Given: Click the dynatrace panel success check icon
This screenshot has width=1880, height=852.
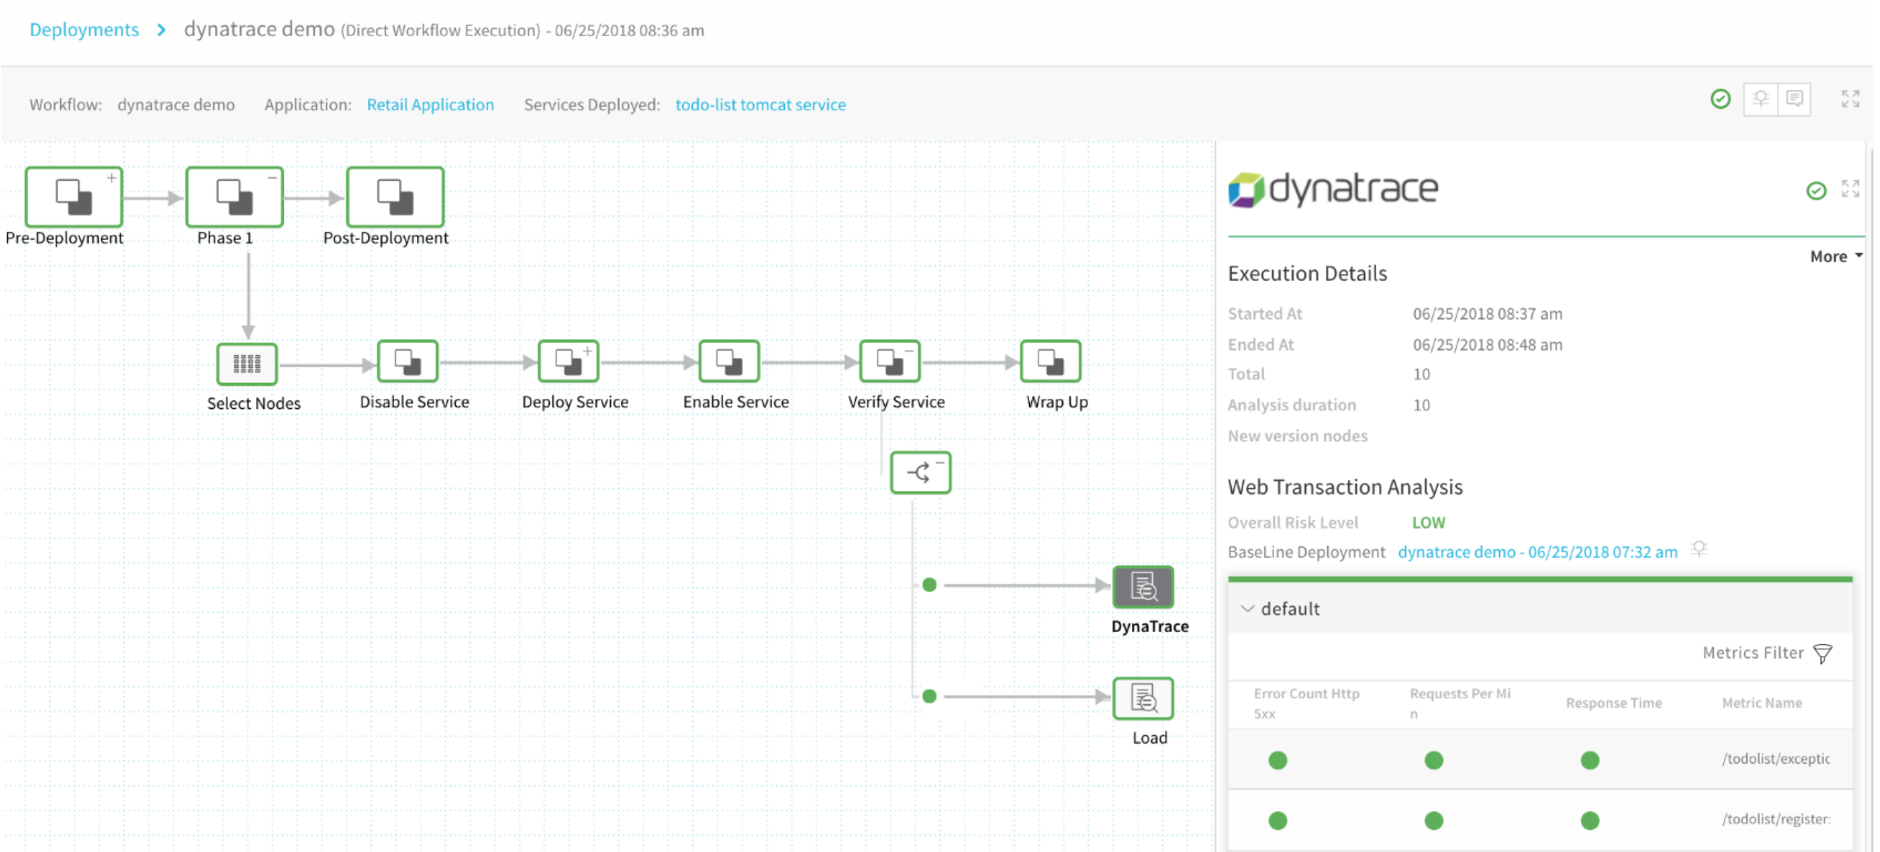Looking at the screenshot, I should [x=1816, y=191].
